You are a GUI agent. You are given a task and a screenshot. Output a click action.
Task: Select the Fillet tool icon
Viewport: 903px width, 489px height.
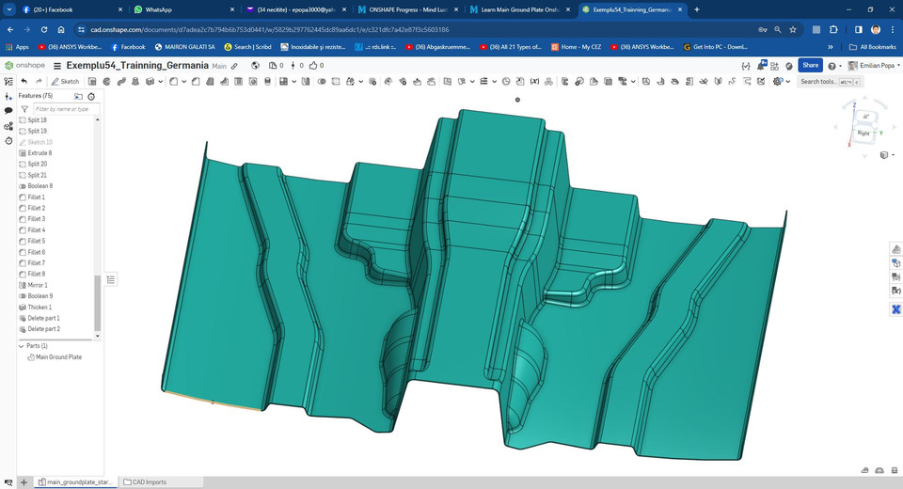(x=173, y=81)
